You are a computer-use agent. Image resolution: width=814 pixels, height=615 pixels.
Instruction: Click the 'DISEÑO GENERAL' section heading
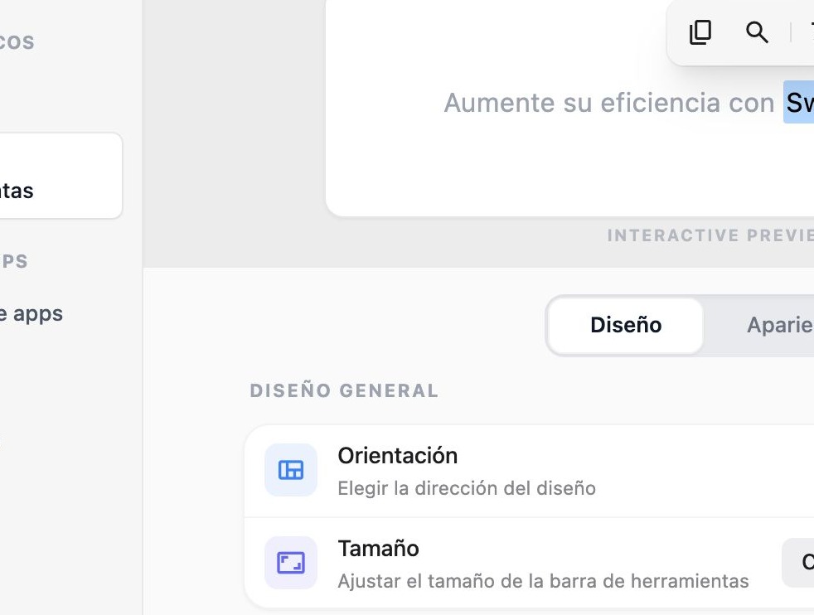pos(344,390)
